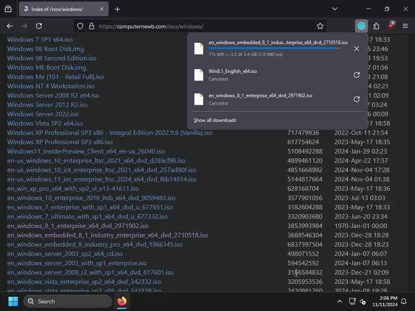Click the taskbar Search box
This screenshot has width=415, height=311.
click(x=68, y=301)
